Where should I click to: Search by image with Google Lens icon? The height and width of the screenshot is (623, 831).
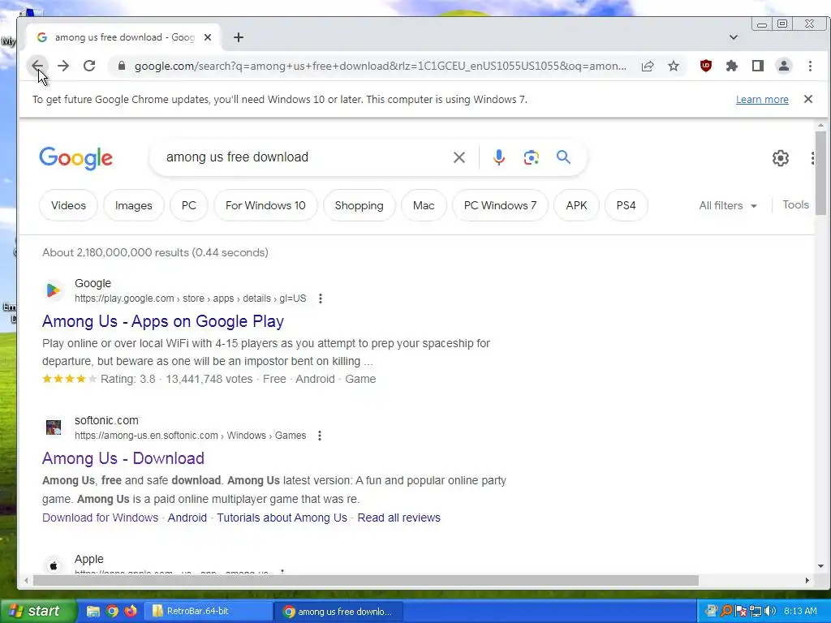tap(531, 157)
